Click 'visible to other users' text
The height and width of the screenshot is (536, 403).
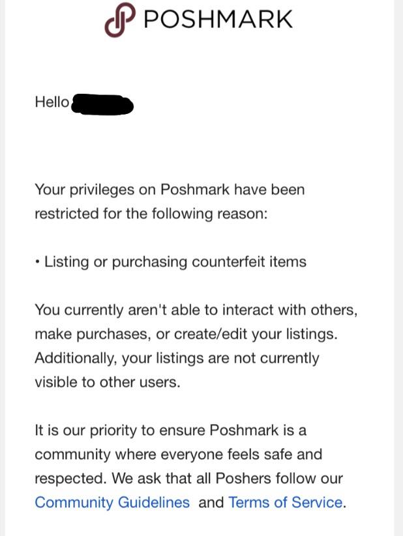108,382
